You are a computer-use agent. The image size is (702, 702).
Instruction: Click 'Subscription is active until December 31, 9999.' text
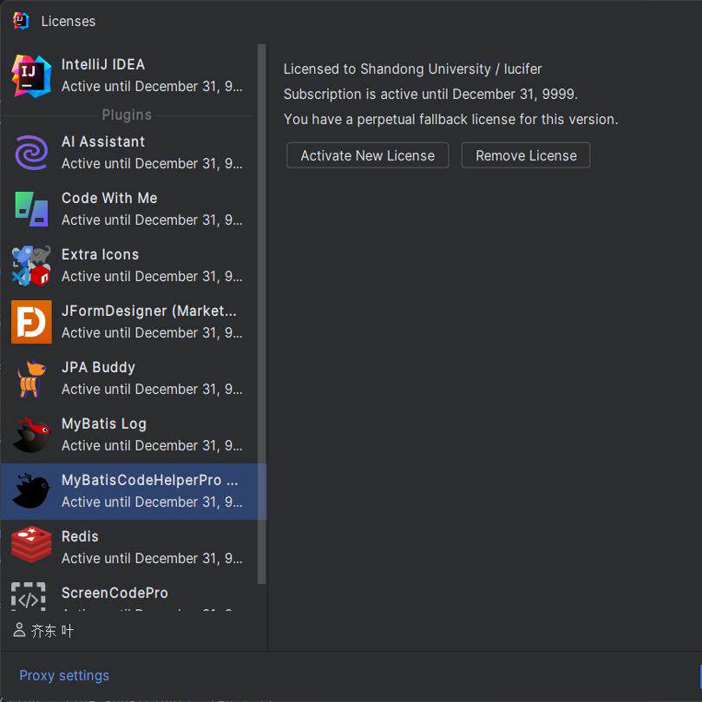pos(430,94)
